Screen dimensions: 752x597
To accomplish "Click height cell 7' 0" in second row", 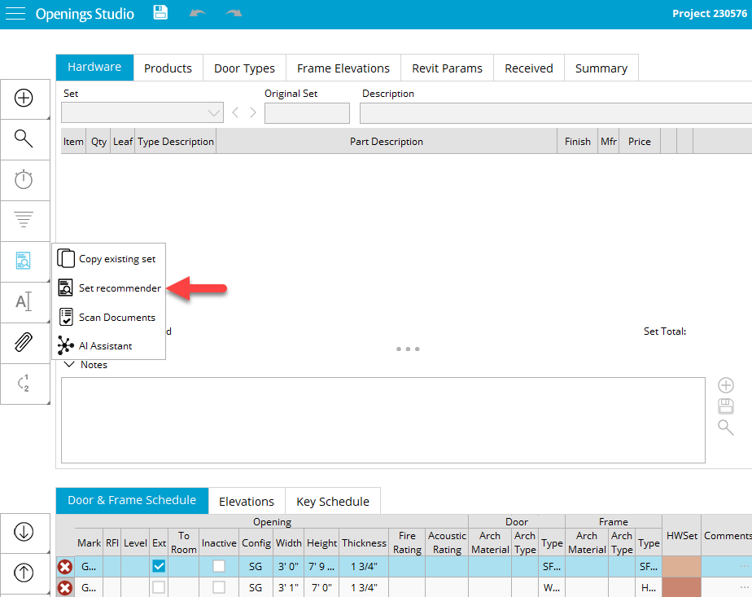I will (321, 587).
